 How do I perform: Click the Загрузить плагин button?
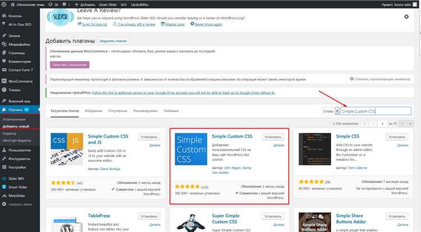click(113, 41)
